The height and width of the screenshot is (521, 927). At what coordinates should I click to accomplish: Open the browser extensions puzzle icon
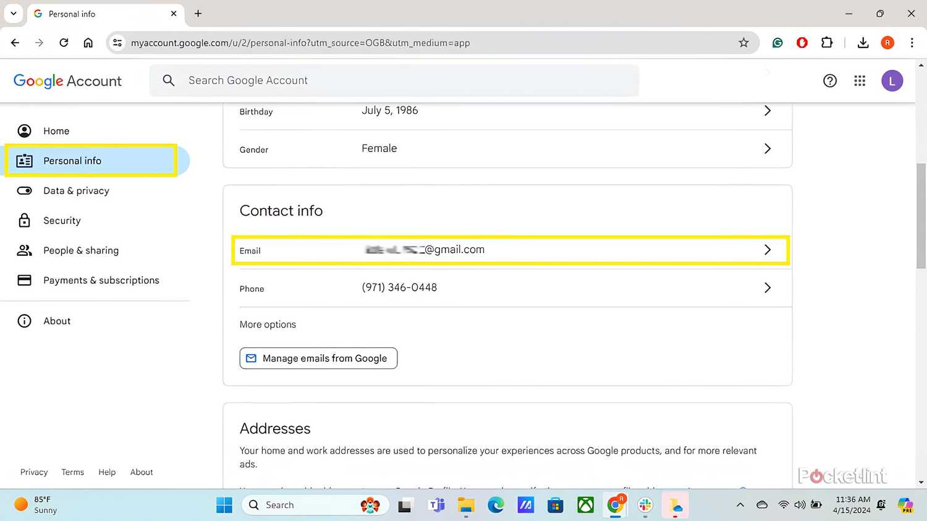pyautogui.click(x=826, y=43)
